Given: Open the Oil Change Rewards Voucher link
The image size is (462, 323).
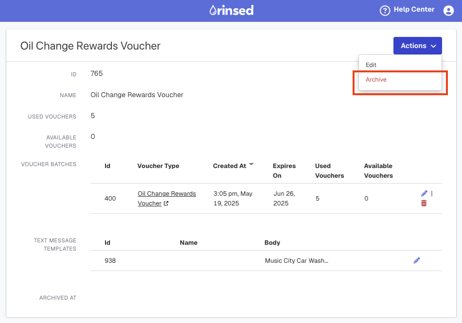Looking at the screenshot, I should pyautogui.click(x=167, y=198).
